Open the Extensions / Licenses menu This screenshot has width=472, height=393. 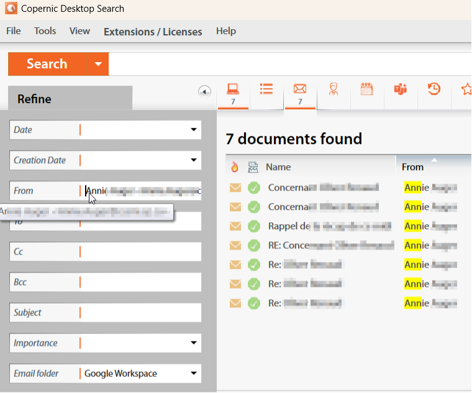coord(153,31)
